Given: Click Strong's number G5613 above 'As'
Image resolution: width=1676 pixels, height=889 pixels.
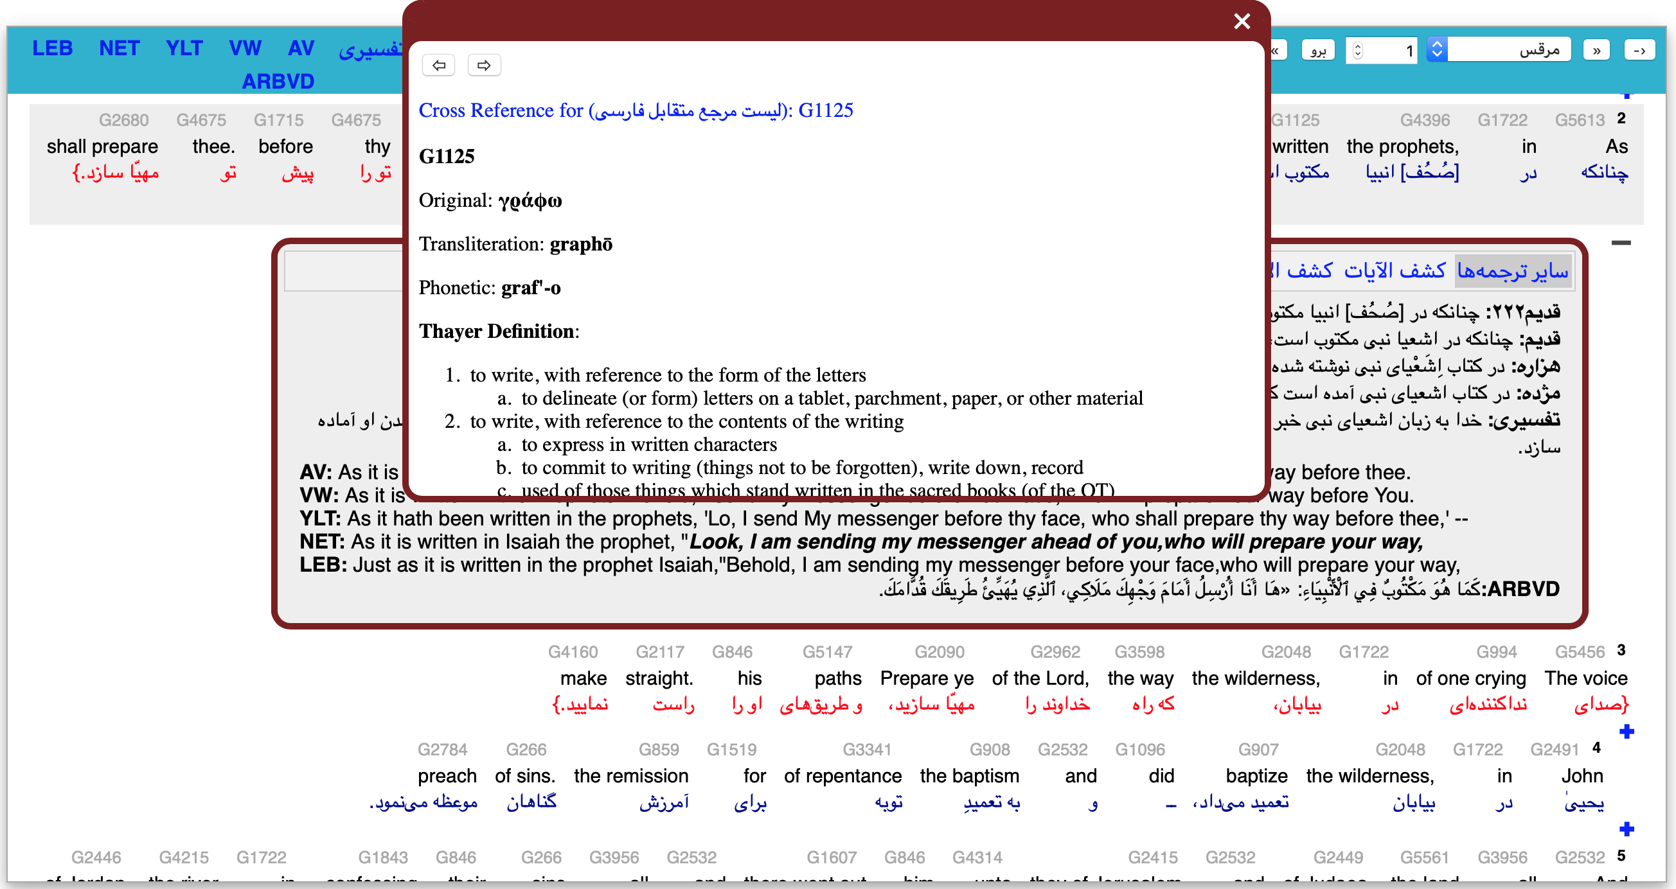Looking at the screenshot, I should [1579, 120].
